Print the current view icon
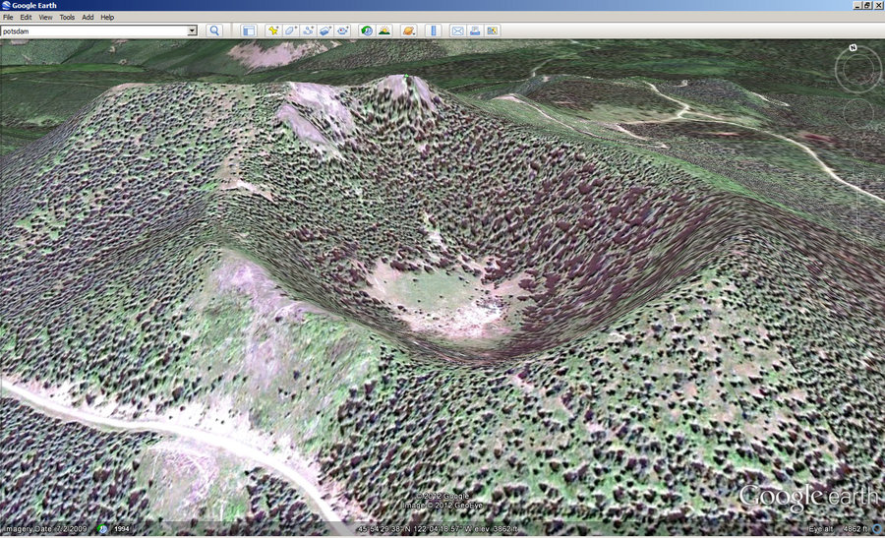 (475, 30)
